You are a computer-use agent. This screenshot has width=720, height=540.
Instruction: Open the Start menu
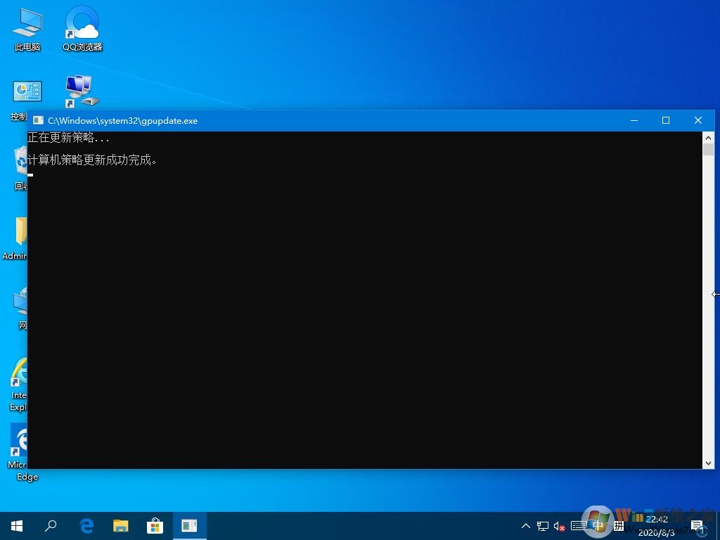pyautogui.click(x=16, y=525)
